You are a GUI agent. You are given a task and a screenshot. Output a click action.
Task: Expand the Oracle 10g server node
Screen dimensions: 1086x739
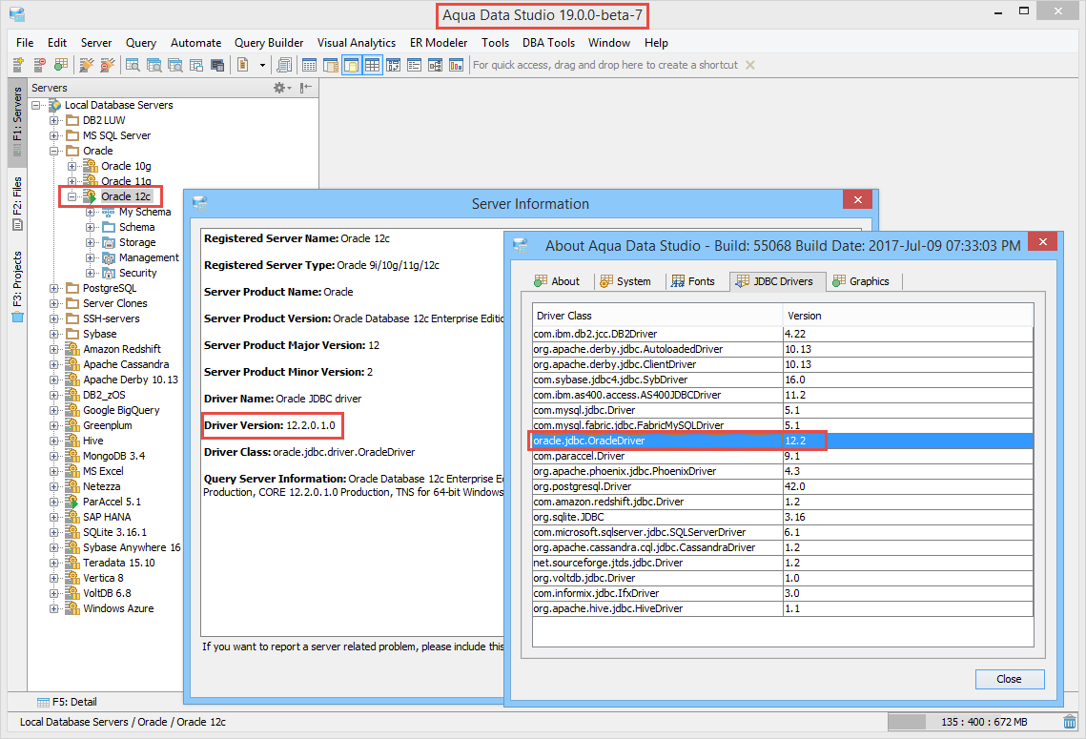72,166
